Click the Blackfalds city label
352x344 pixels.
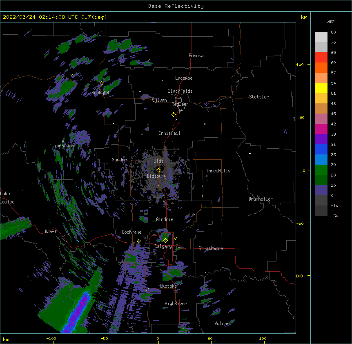(180, 91)
